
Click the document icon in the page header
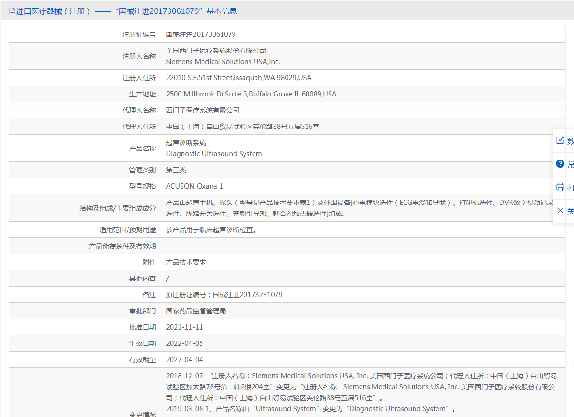[x=12, y=11]
